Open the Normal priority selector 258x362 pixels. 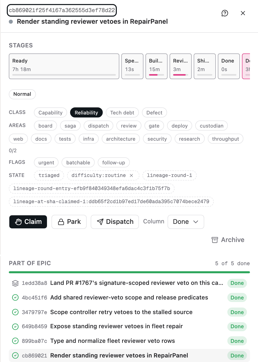coord(22,94)
